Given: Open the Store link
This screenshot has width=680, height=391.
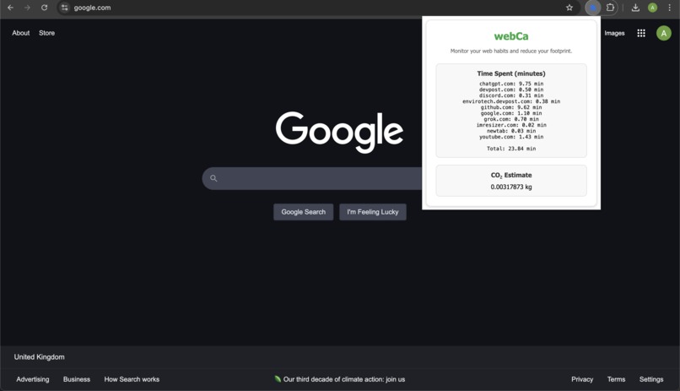Looking at the screenshot, I should 47,33.
